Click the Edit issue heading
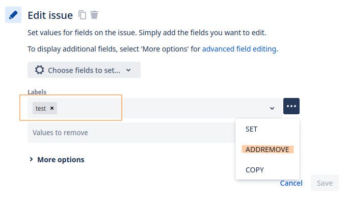The height and width of the screenshot is (201, 348). (50, 15)
